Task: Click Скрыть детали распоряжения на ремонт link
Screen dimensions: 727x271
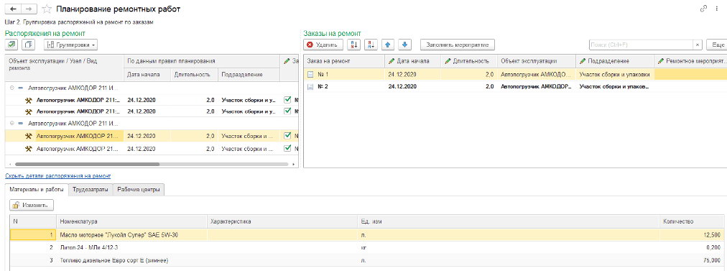Action: (58, 176)
